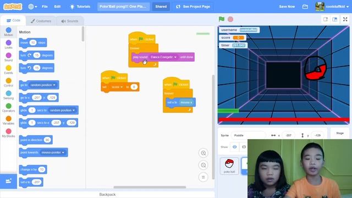Open the Backpack panel

pyautogui.click(x=107, y=194)
